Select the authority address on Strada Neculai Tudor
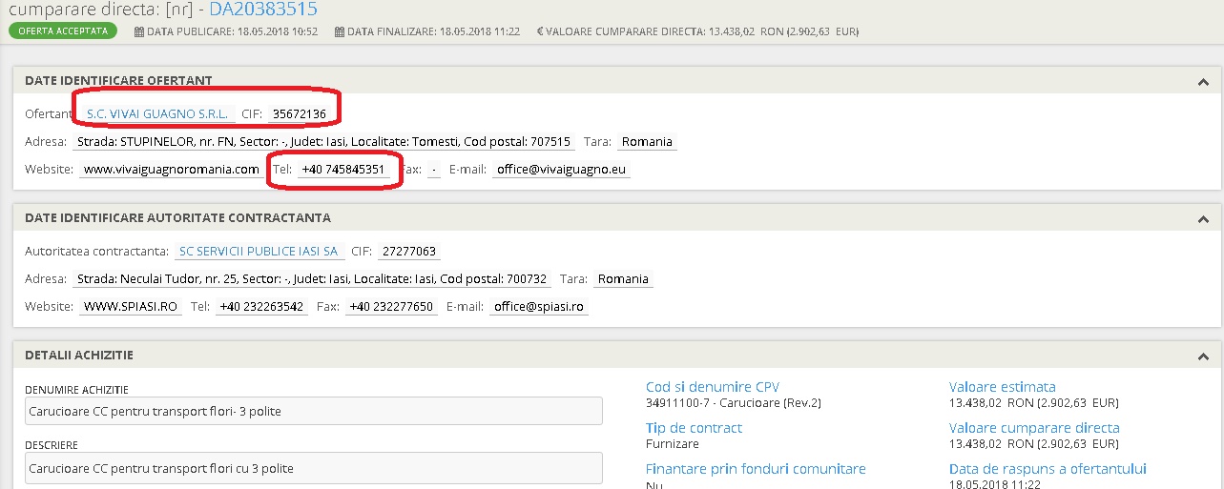The width and height of the screenshot is (1224, 489). coord(312,279)
